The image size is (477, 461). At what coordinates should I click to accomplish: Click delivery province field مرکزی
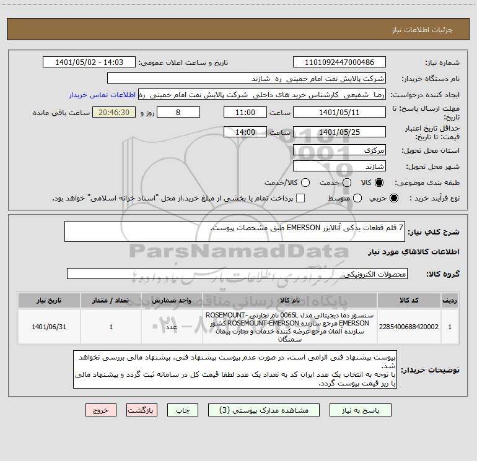pos(339,150)
